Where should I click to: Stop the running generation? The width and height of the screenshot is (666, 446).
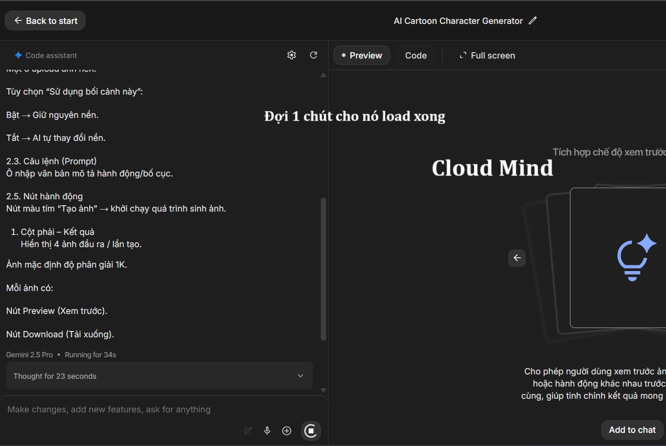[311, 430]
